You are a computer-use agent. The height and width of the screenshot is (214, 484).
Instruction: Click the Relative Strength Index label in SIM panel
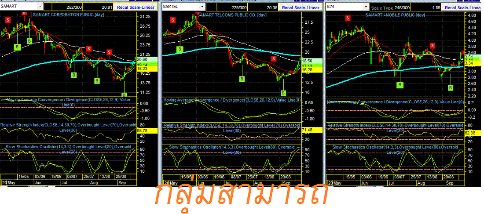pyautogui.click(x=396, y=128)
